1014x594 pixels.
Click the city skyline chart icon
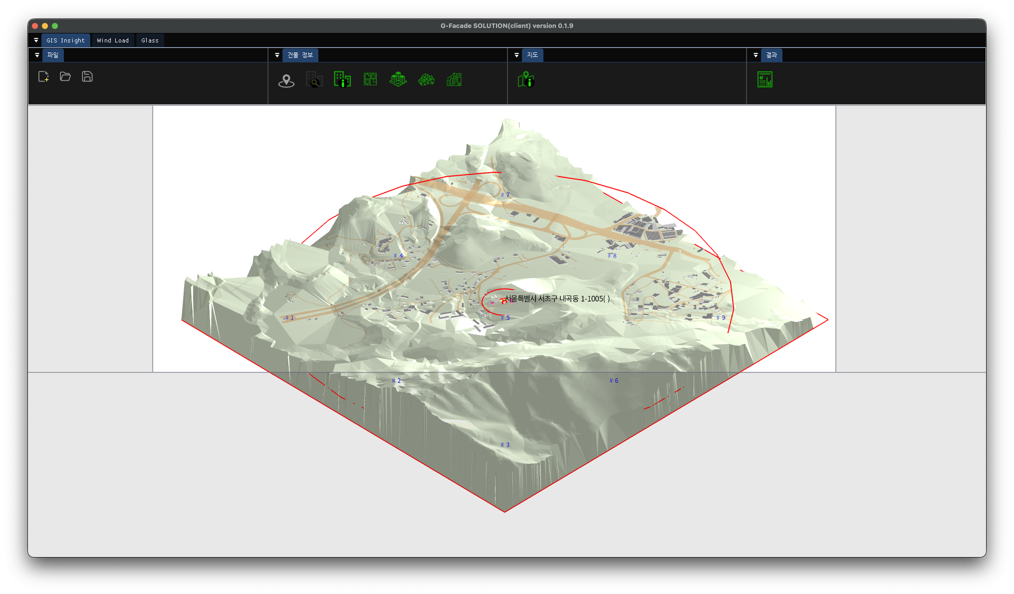point(454,79)
